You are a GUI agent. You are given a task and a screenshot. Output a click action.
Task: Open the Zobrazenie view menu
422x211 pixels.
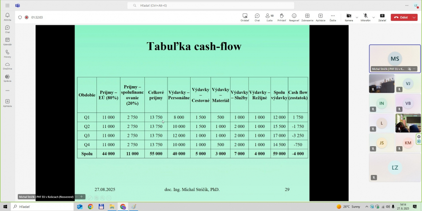307,17
